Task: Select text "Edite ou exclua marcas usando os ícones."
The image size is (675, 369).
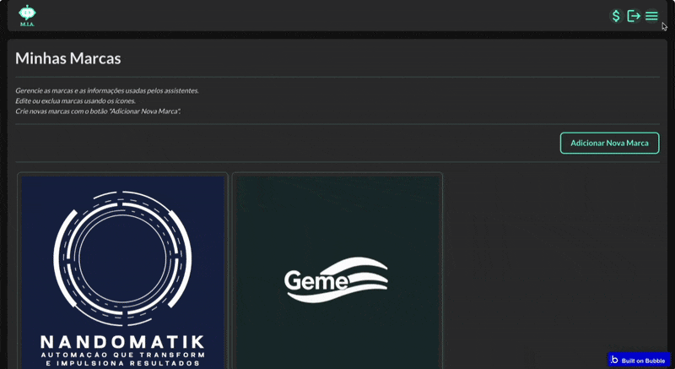Action: (75, 101)
